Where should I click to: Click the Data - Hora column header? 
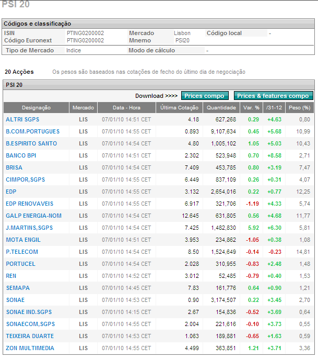pyautogui.click(x=126, y=108)
